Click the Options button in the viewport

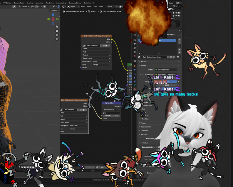click(54, 10)
